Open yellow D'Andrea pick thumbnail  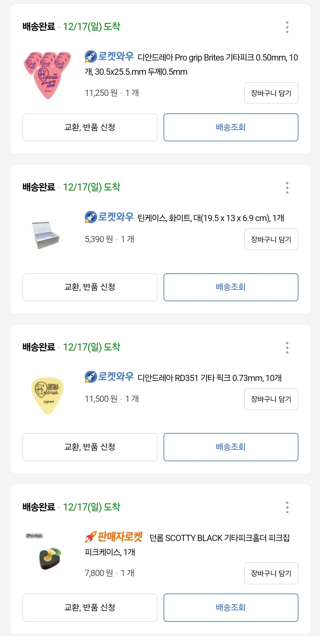point(47,396)
